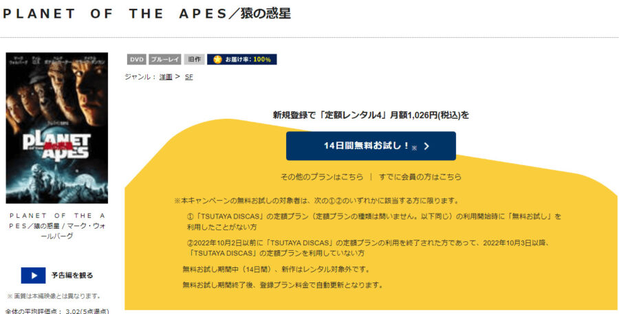Click the ブルーレイ format badge
This screenshot has height=314, width=619.
(164, 59)
